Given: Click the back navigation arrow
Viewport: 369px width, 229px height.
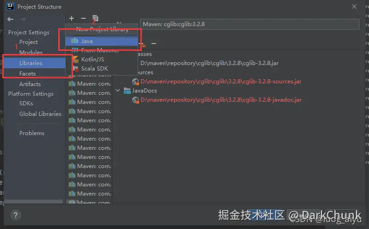Looking at the screenshot, I should 11,19.
